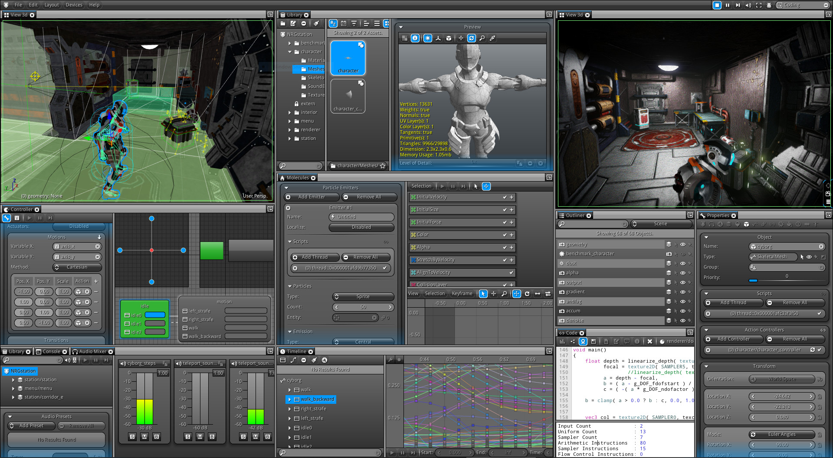Expand the interior folder in the Library tree
Image resolution: width=833 pixels, height=458 pixels.
pos(290,112)
